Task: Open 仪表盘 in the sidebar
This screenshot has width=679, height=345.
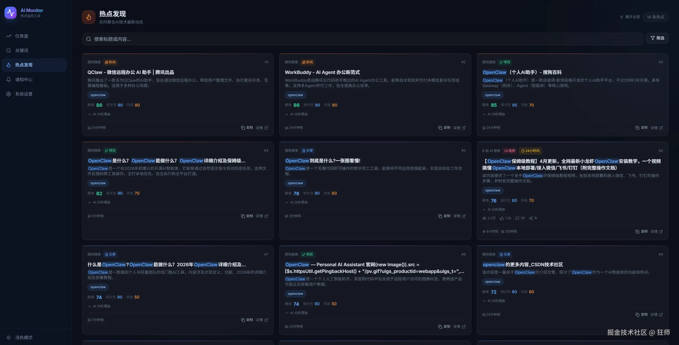Action: click(21, 36)
